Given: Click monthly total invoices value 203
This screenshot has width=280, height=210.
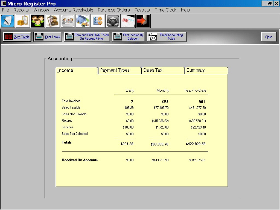Looking at the screenshot, I should tap(165, 101).
